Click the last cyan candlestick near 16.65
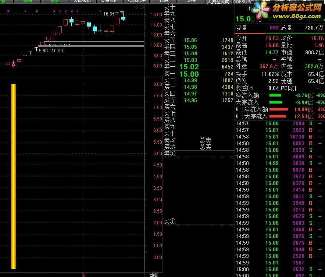Viewport: 325px width, 277px height. [x=123, y=18]
